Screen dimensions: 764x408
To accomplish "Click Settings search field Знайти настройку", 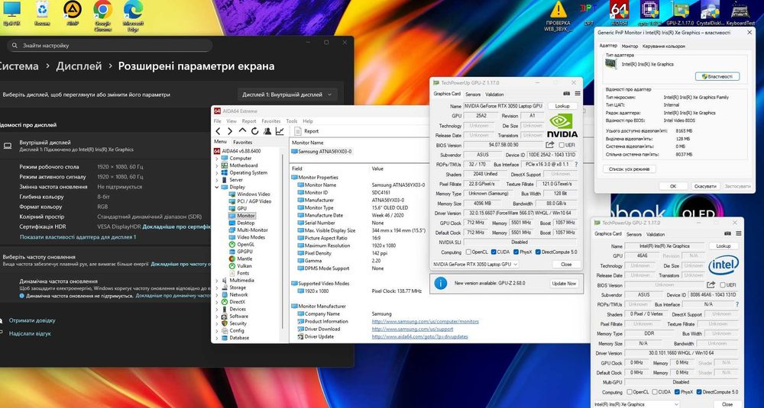I will (x=109, y=45).
